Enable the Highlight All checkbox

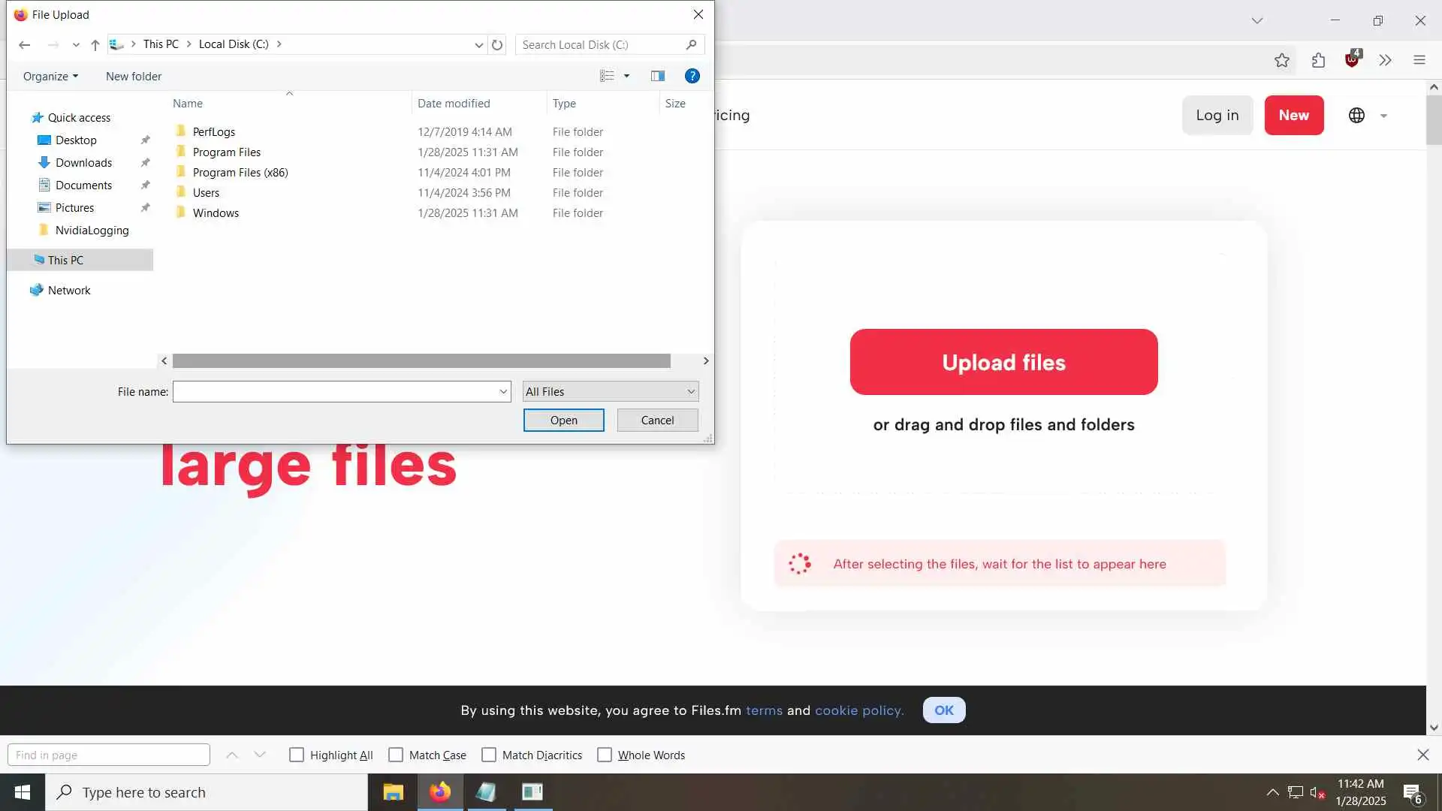coord(297,755)
